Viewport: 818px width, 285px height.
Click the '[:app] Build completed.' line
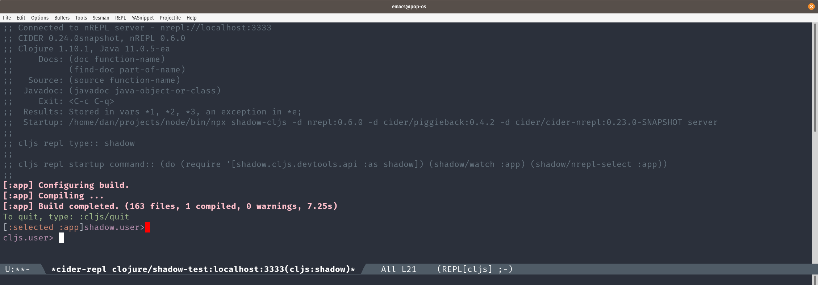170,206
